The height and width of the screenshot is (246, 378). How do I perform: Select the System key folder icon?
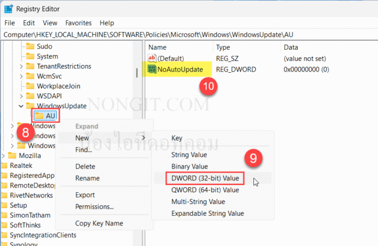point(30,56)
